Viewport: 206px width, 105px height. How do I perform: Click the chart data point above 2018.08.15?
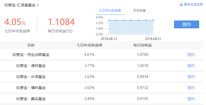(x=109, y=20)
